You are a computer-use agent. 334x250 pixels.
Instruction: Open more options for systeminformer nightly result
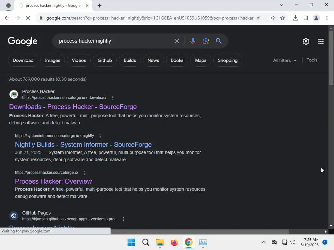point(100,136)
